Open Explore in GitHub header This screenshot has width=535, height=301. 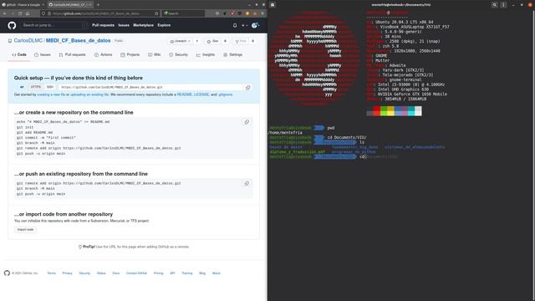point(164,25)
